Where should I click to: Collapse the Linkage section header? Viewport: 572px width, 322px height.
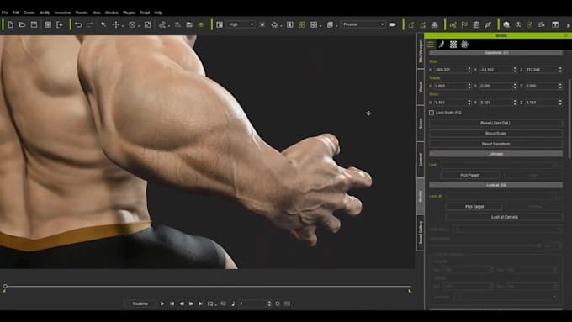(x=495, y=154)
